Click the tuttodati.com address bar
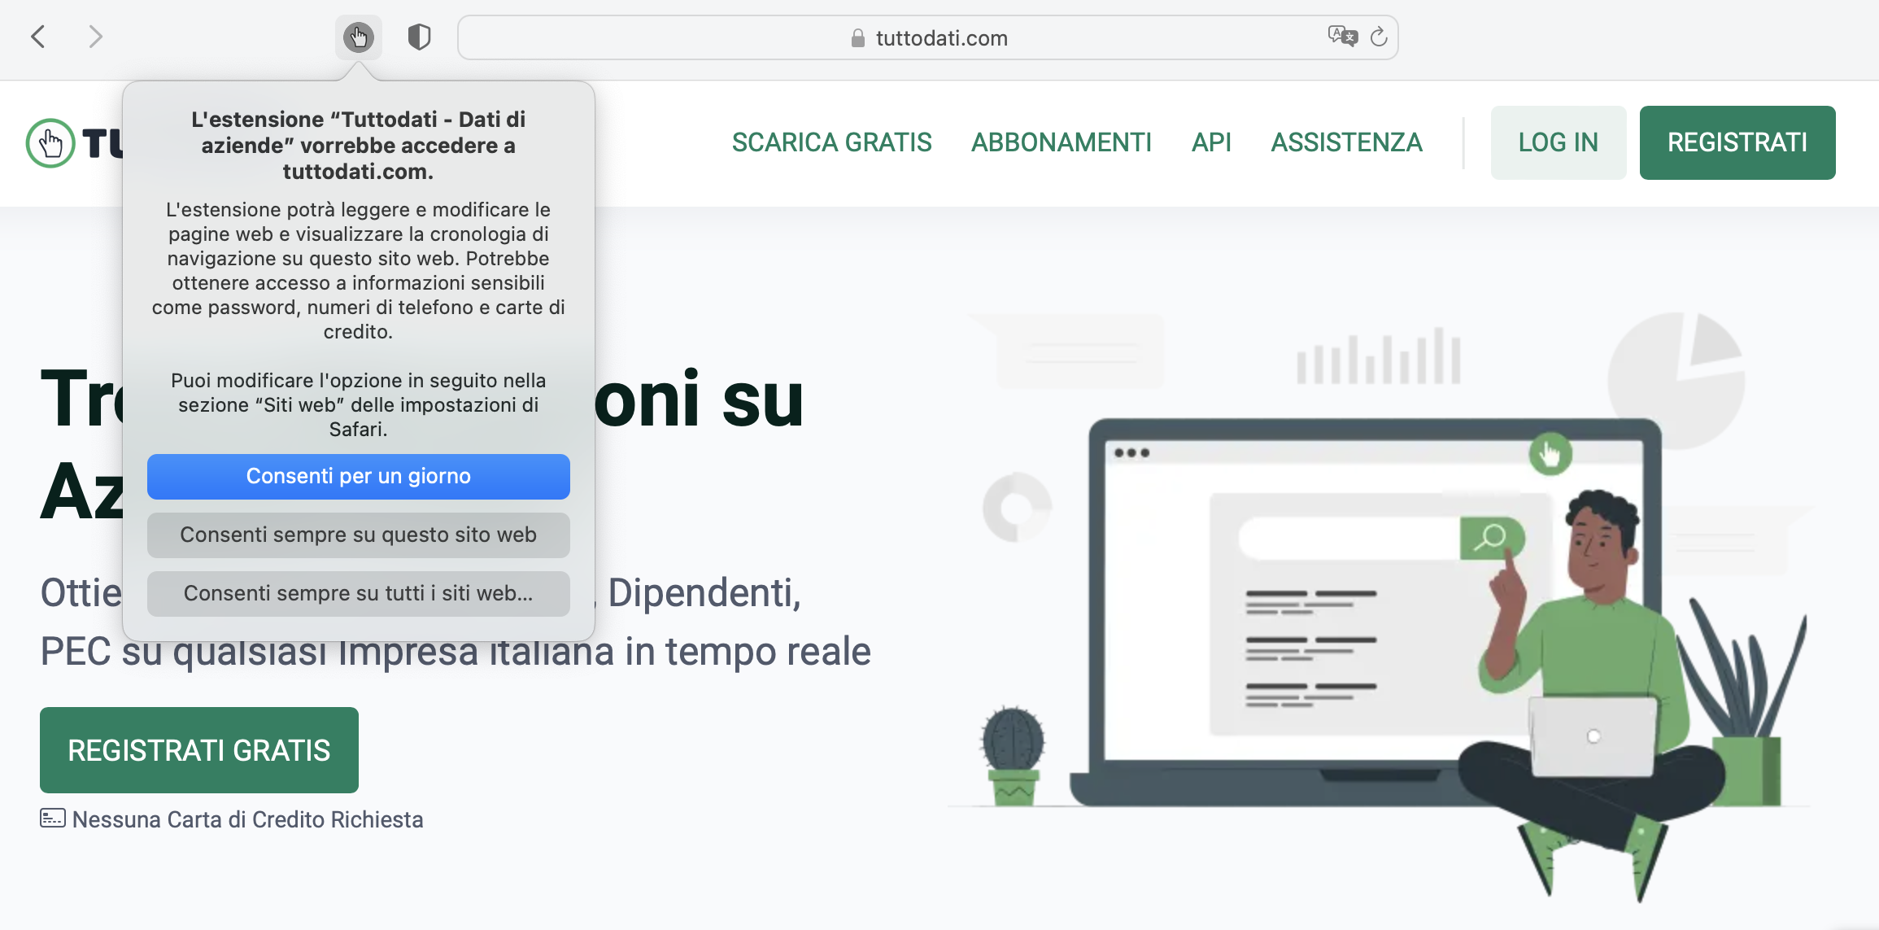1879x930 pixels. pos(927,37)
